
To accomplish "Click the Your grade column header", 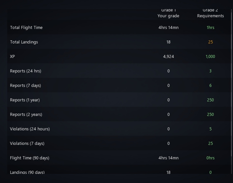I will (168, 16).
